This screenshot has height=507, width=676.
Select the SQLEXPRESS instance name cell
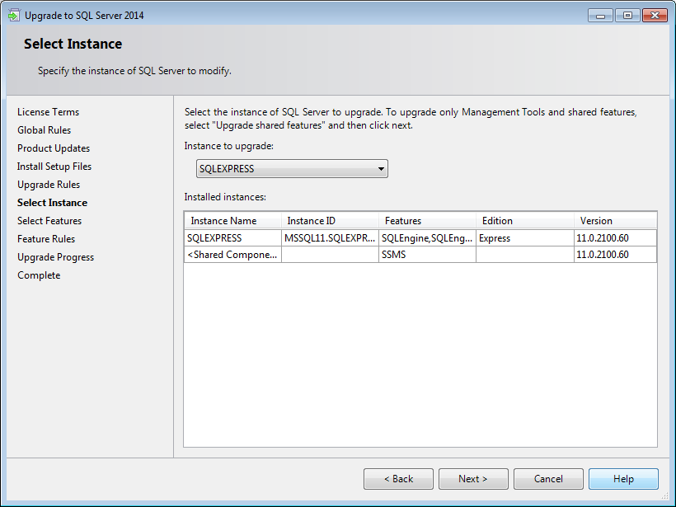[x=232, y=238]
